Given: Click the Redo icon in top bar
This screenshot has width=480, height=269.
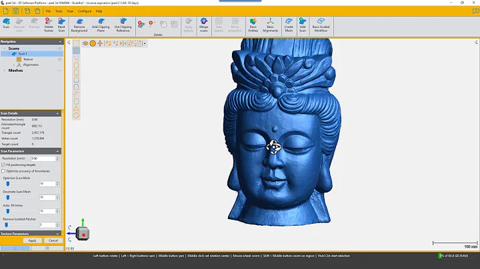Looking at the screenshot, I should (37, 11).
